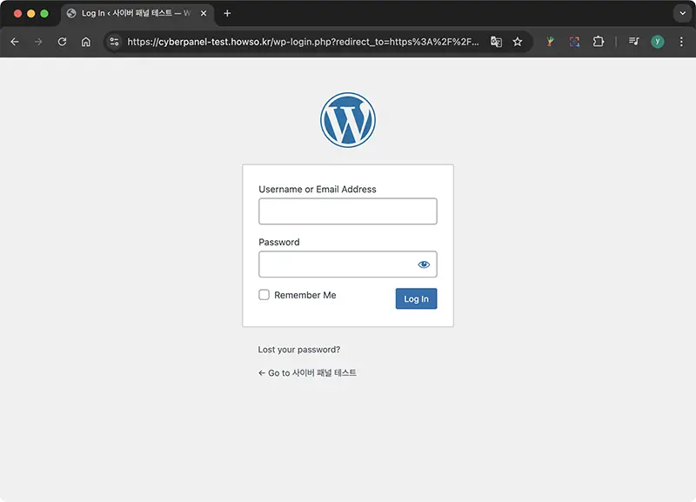Open the Lost your password link
Image resolution: width=696 pixels, height=502 pixels.
coord(299,350)
